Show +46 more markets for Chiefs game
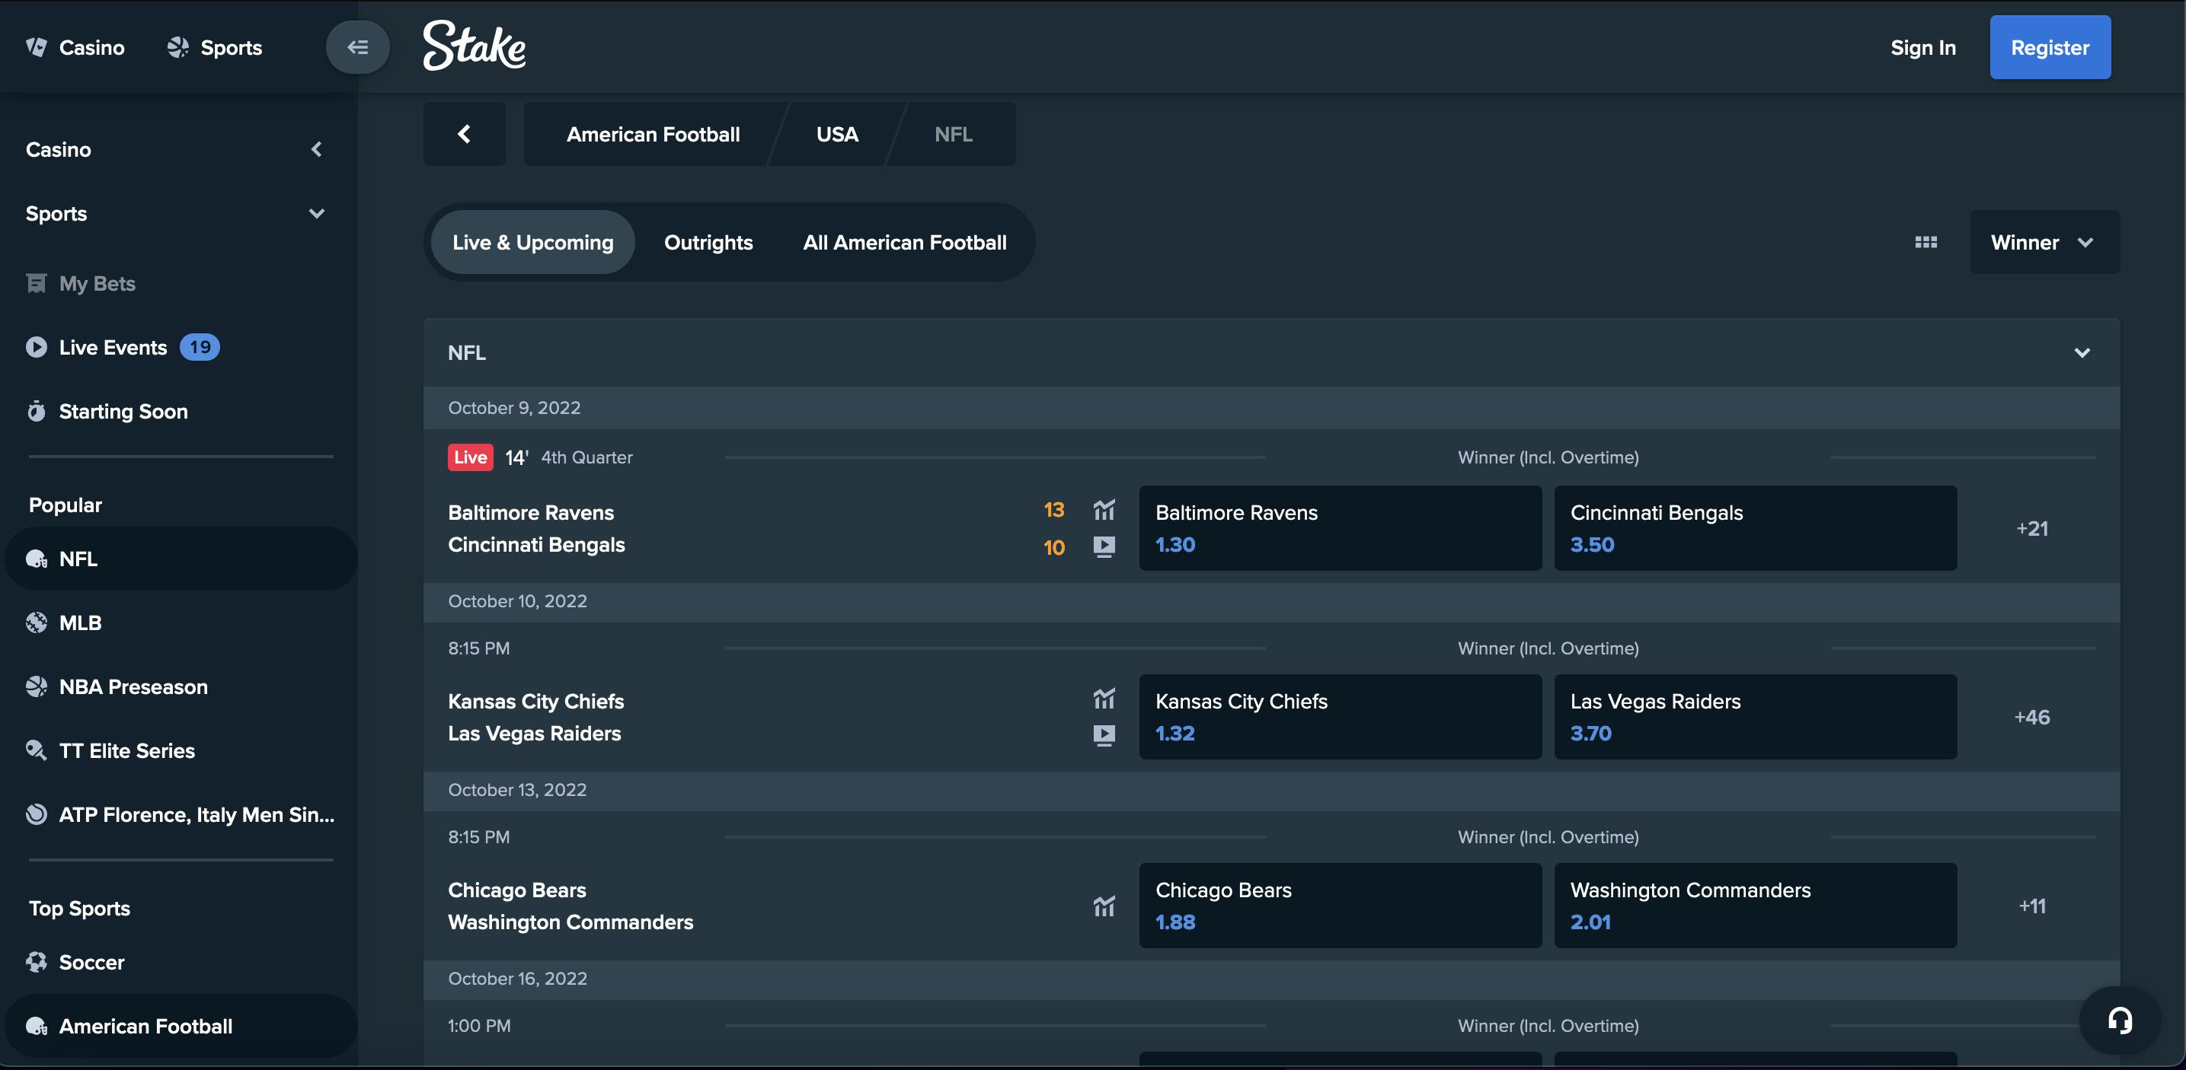 2031,718
